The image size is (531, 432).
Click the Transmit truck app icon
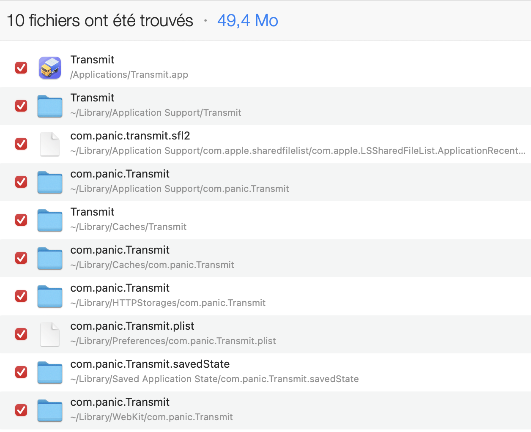(x=50, y=68)
